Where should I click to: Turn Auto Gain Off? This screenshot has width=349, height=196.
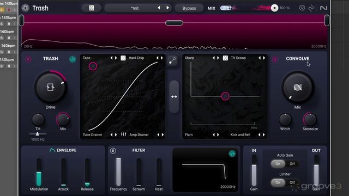pos(292,164)
